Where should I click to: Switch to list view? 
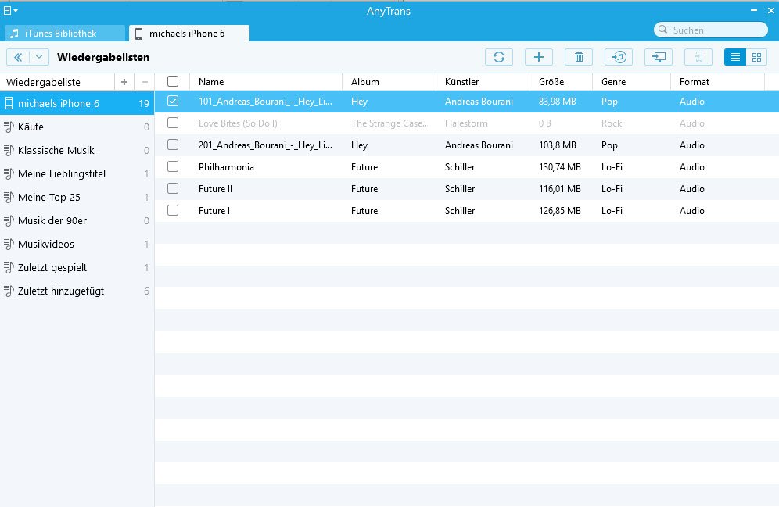735,57
